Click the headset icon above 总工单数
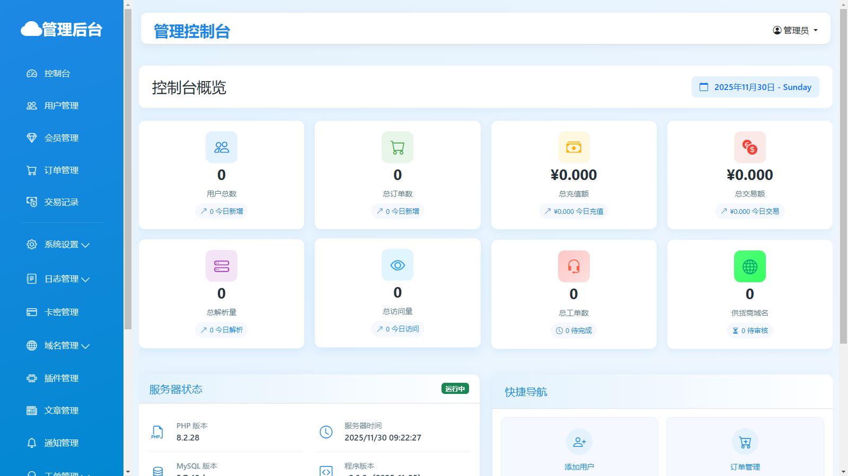Viewport: 848px width, 476px height. (x=573, y=266)
